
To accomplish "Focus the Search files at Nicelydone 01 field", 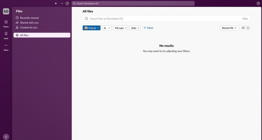I will (x=167, y=19).
